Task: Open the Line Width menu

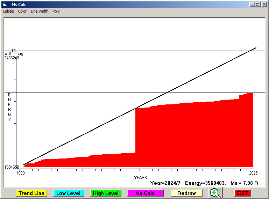Action: click(x=40, y=11)
